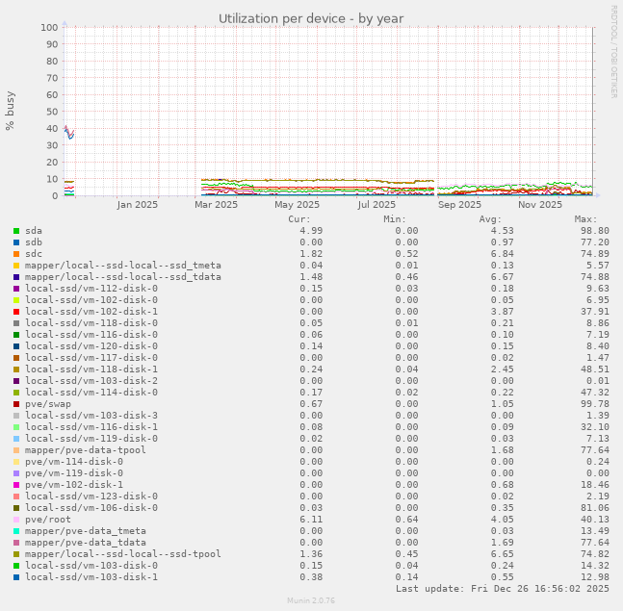Click 'pve/vm-114-disk-0' legend entry
The width and height of the screenshot is (623, 611).
pyautogui.click(x=74, y=462)
